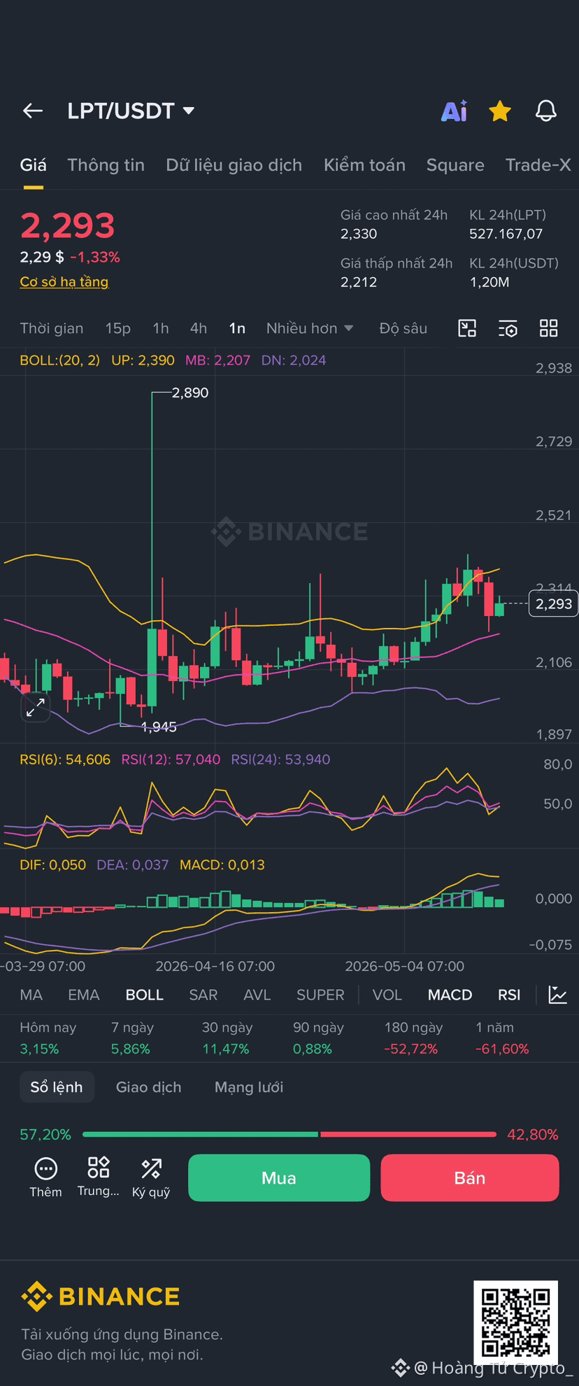Open the Trung tâm hub icon

(x=98, y=1177)
